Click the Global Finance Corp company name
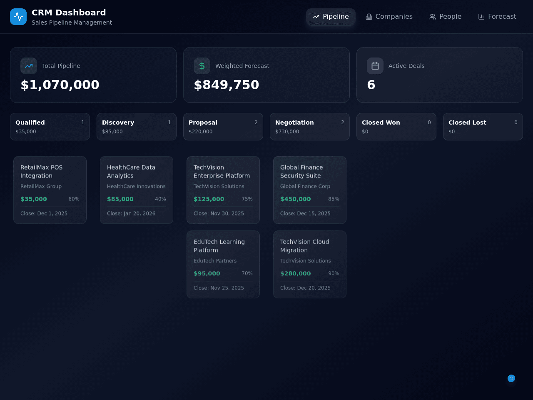Image resolution: width=533 pixels, height=400 pixels. pyautogui.click(x=305, y=186)
